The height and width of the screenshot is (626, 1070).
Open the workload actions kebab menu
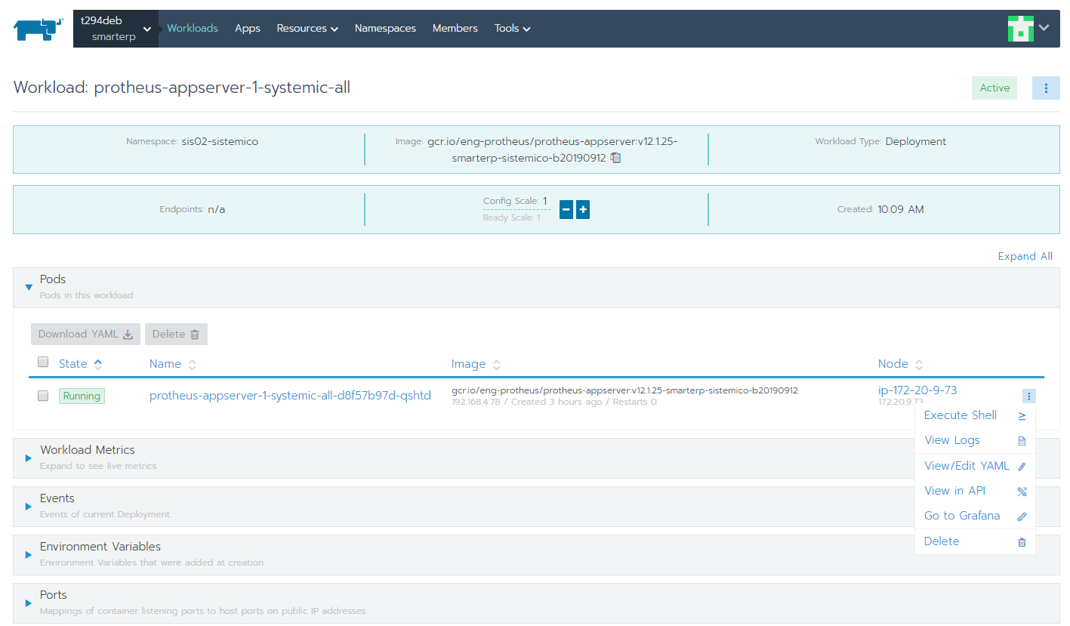point(1046,88)
